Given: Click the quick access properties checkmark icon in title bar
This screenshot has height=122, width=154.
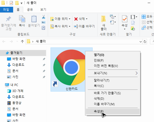Looking at the screenshot, I should (x=11, y=3).
